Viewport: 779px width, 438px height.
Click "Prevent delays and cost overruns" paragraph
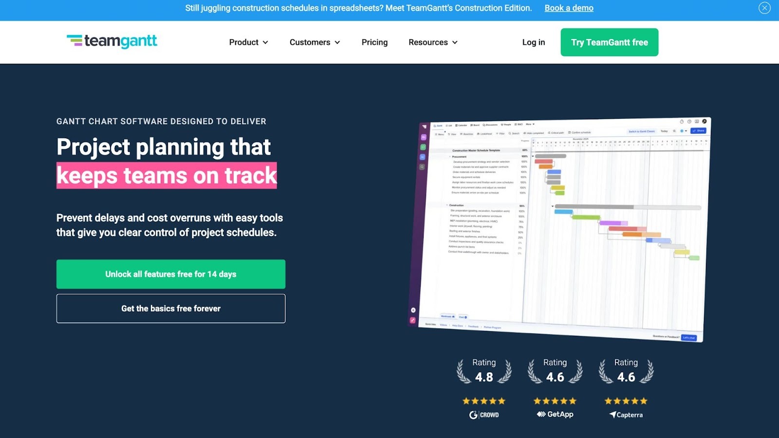[x=169, y=225]
